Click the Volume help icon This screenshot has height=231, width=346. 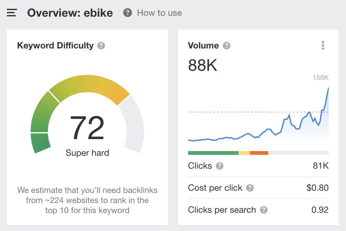click(226, 46)
